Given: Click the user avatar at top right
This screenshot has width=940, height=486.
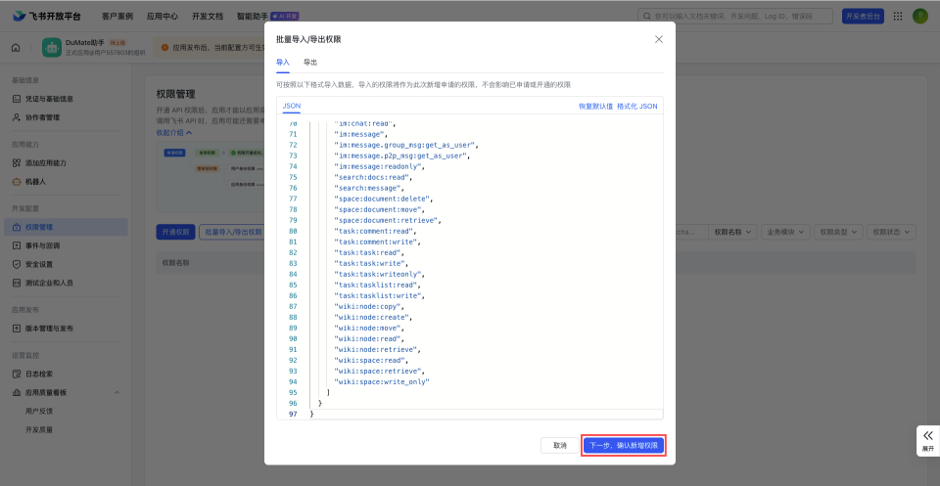Looking at the screenshot, I should [x=919, y=16].
